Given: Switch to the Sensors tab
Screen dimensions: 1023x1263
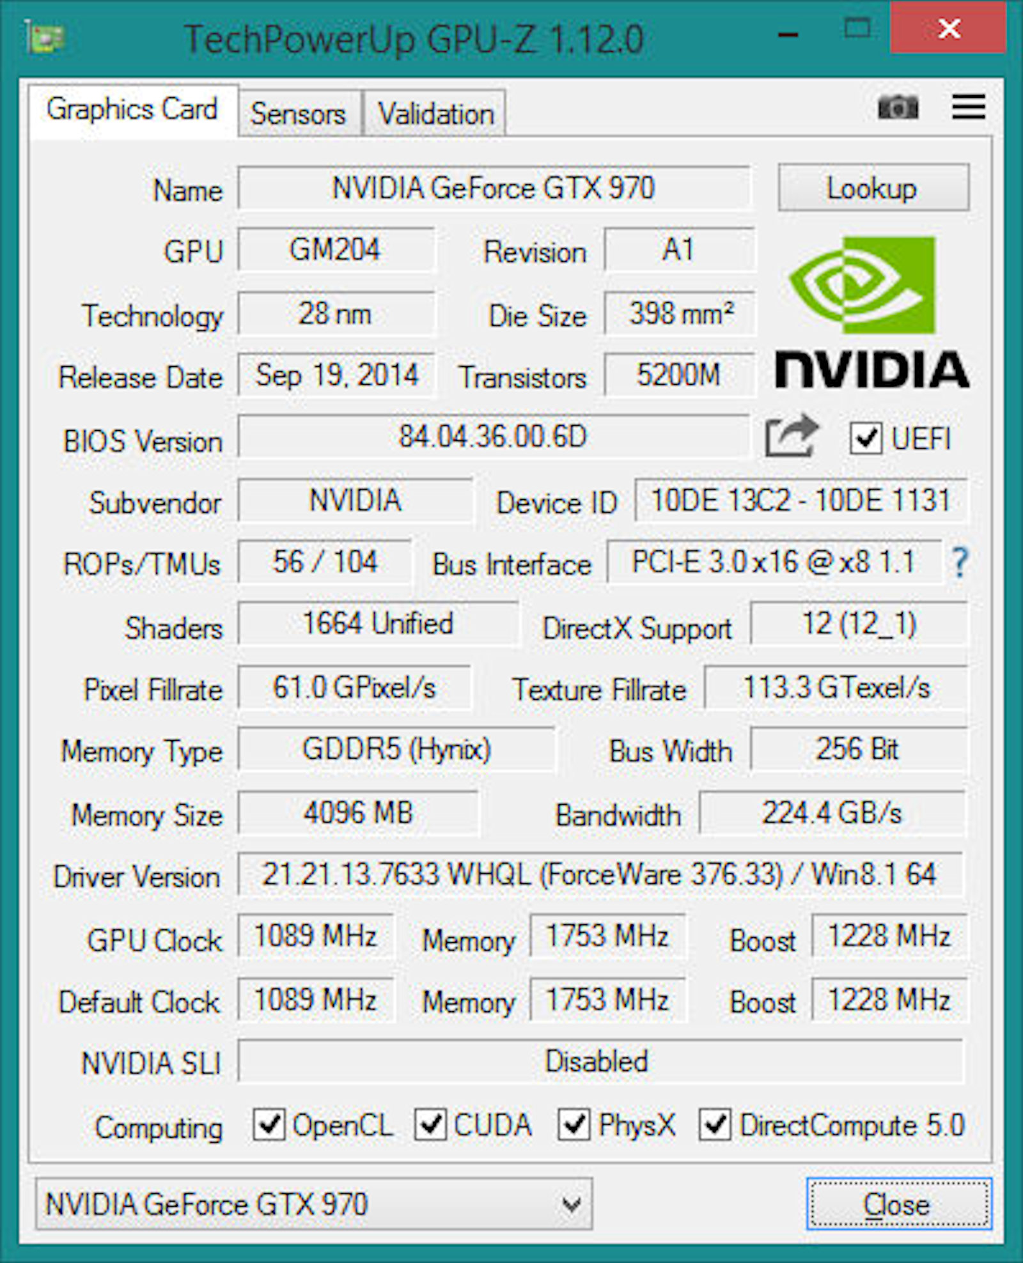Looking at the screenshot, I should (299, 114).
